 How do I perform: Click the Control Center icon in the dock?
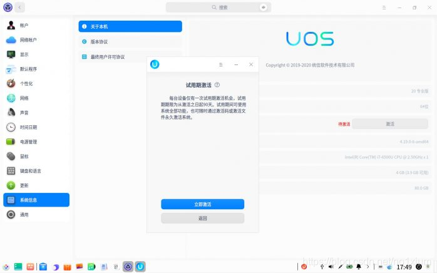coord(128,267)
